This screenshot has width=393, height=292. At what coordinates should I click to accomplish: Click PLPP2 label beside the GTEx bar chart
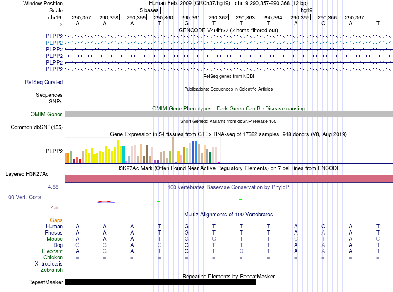(x=54, y=151)
